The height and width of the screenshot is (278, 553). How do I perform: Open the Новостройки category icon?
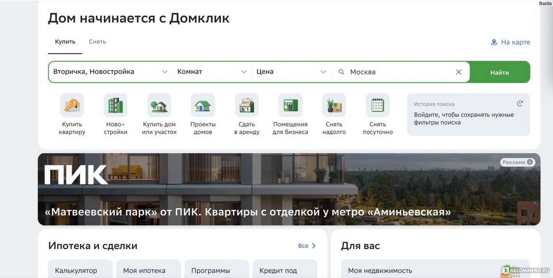(115, 106)
